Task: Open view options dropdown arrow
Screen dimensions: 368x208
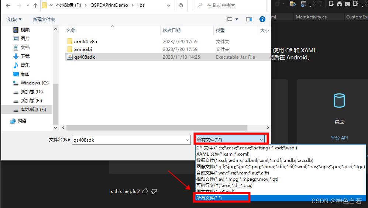Action: point(237,19)
